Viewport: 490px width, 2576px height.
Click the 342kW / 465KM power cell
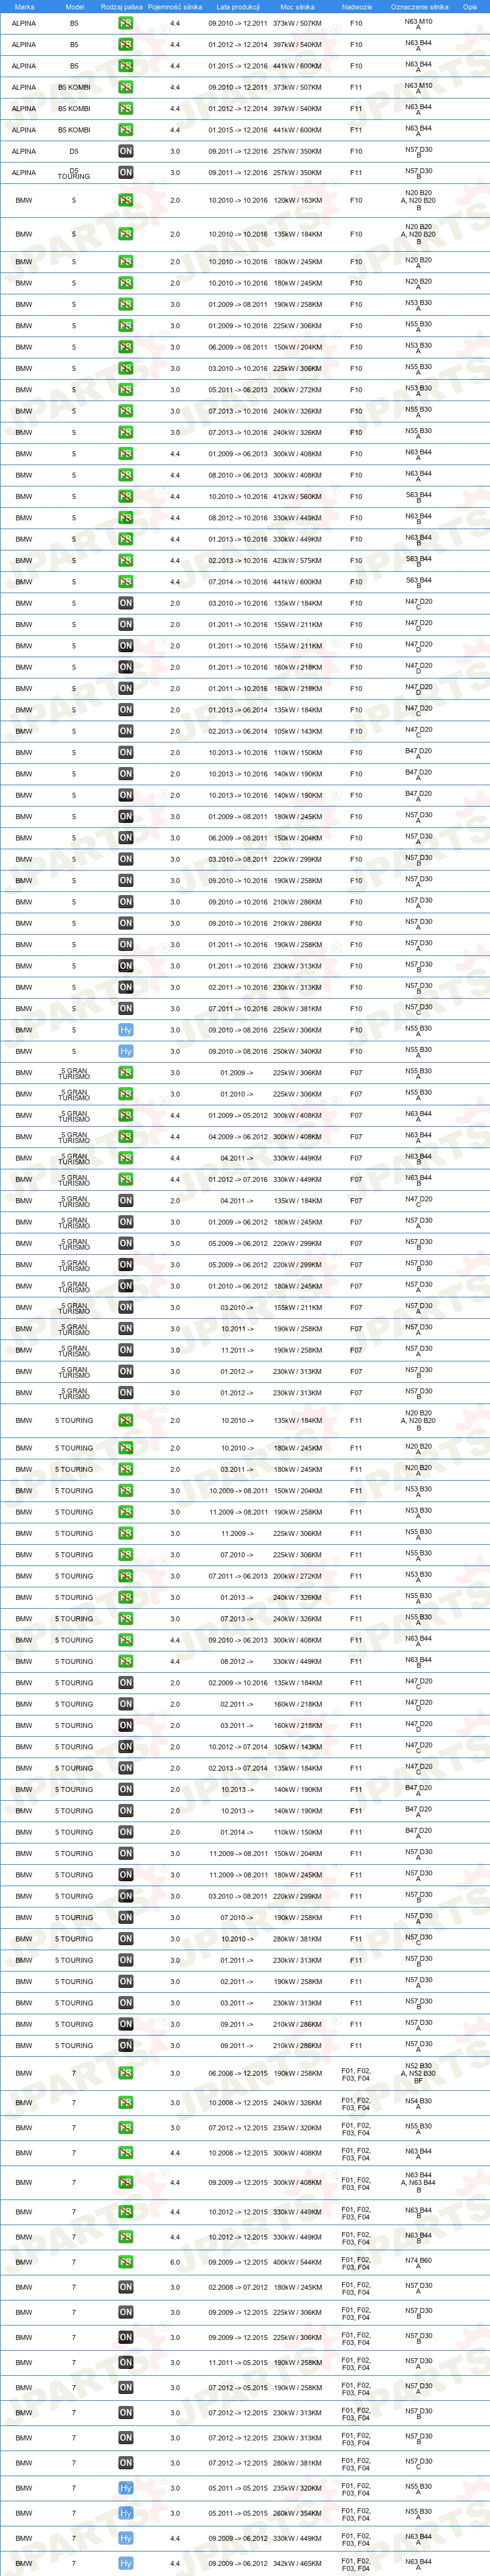coord(298,2563)
